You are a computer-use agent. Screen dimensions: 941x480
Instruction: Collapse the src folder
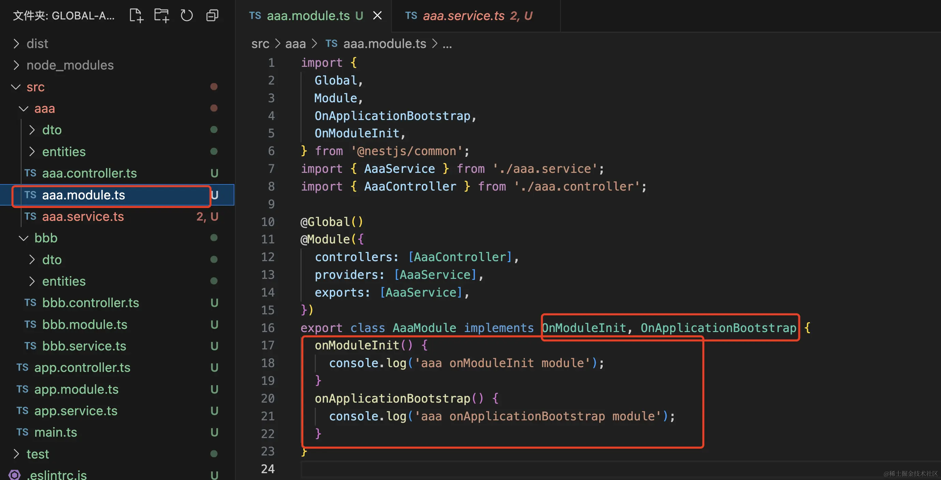(x=16, y=87)
